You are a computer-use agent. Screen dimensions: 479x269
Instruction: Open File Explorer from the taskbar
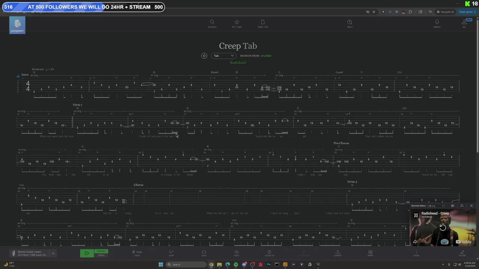click(x=219, y=265)
